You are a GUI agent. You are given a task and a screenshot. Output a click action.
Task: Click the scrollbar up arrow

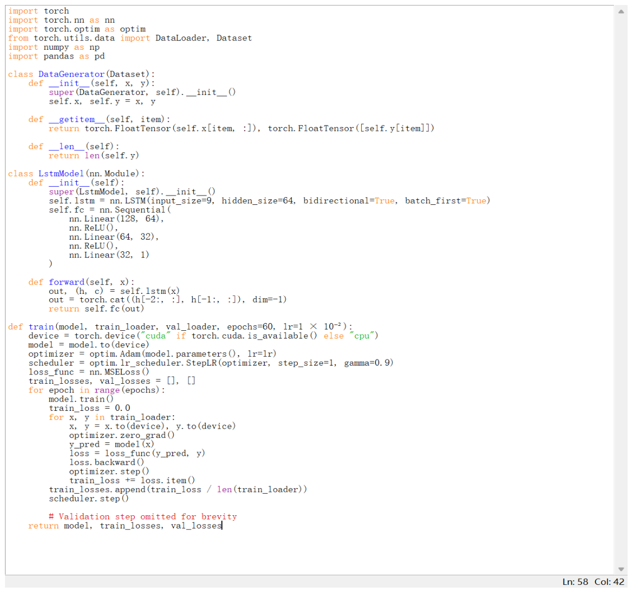621,12
